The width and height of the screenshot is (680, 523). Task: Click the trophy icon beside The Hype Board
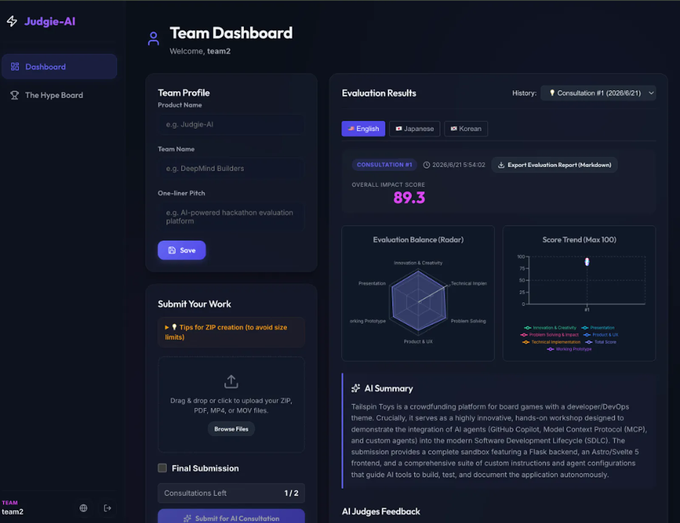coord(14,95)
